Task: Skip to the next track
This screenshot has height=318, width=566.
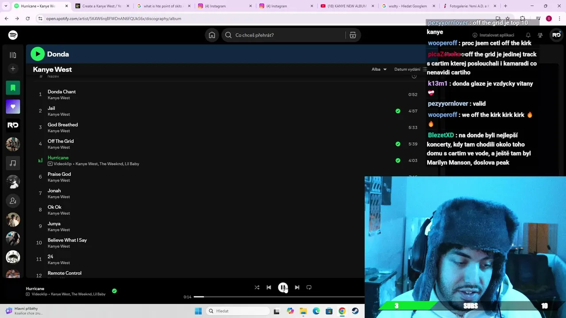Action: coord(297,287)
